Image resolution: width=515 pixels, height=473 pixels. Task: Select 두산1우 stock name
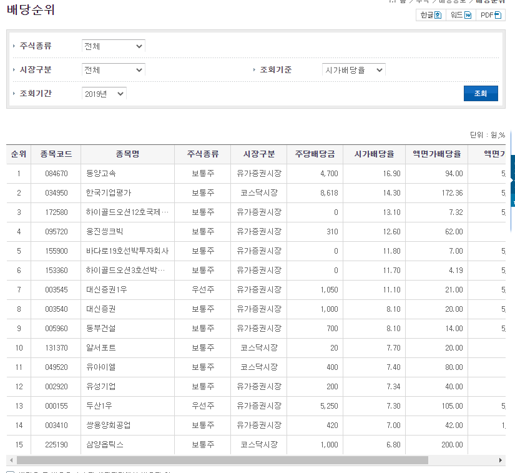pos(99,406)
